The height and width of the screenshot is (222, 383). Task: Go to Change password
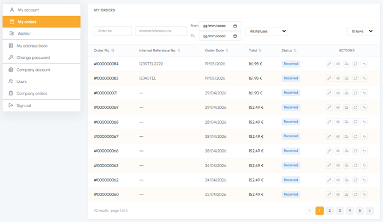pyautogui.click(x=42, y=57)
